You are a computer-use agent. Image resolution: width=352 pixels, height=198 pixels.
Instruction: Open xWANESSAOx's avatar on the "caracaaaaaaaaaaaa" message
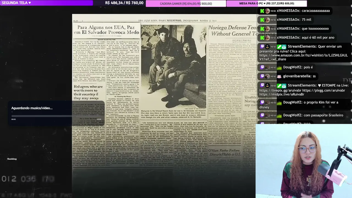tap(267, 11)
